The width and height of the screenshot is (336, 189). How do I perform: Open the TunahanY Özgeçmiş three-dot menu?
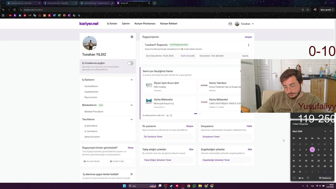[249, 45]
